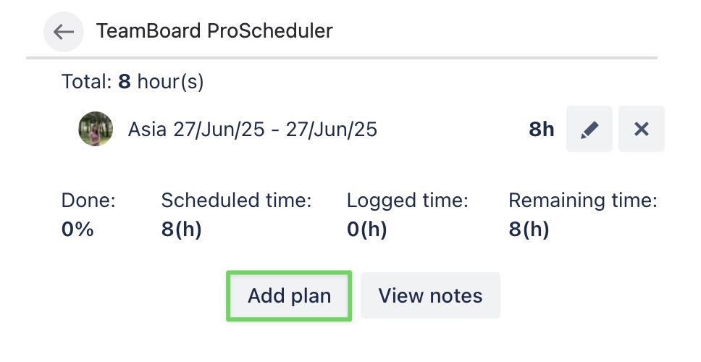The width and height of the screenshot is (701, 362).
Task: Open View notes
Action: click(x=430, y=295)
